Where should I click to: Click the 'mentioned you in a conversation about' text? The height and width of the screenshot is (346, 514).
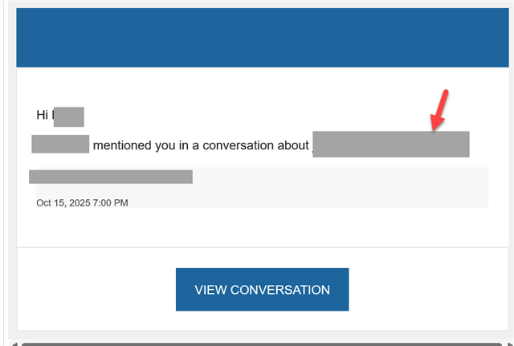(201, 145)
